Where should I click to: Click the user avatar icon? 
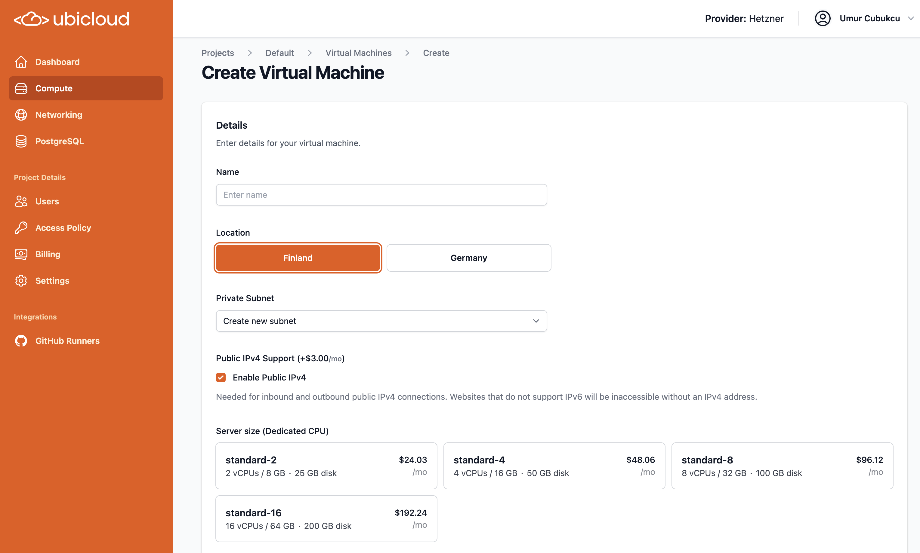point(822,19)
